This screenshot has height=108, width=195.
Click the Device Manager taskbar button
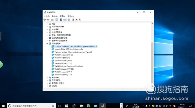103,106
